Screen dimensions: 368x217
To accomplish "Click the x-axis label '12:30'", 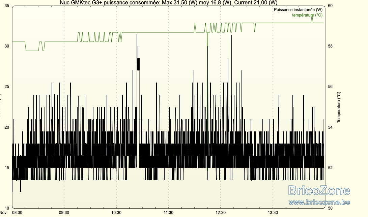I will click(x=220, y=213).
